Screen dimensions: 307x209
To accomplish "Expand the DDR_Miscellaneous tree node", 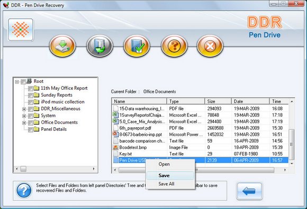I will (24, 109).
